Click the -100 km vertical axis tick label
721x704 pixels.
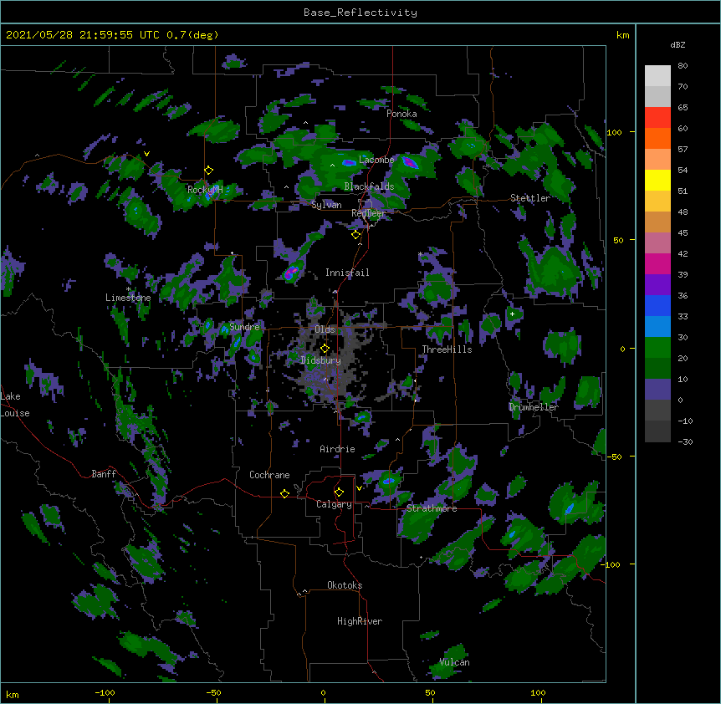pyautogui.click(x=611, y=564)
